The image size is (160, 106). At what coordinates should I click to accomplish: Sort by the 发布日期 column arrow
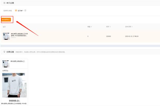pyautogui.click(x=132, y=27)
